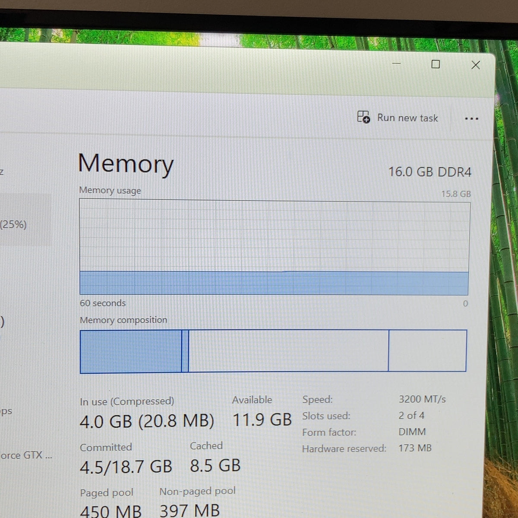This screenshot has height=518, width=518.
Task: Select the Memory (25%) sidebar entry
Action: [x=25, y=220]
